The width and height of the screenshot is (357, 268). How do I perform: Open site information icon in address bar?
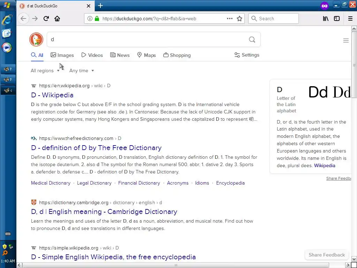coord(90,19)
